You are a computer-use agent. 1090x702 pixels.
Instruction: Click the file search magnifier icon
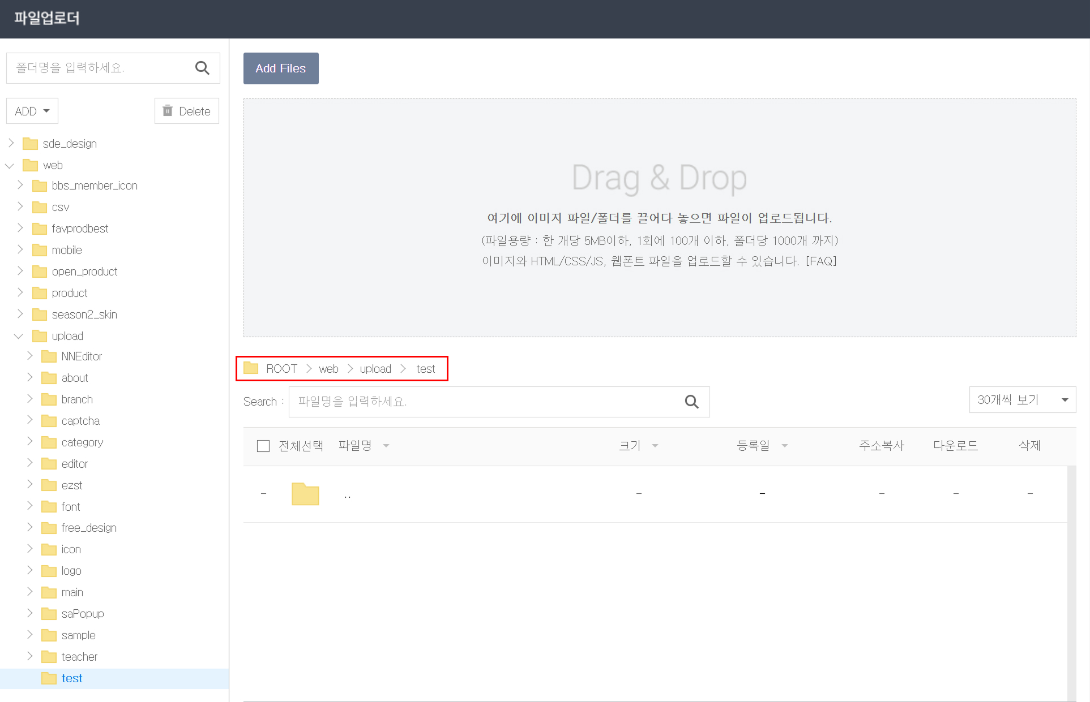click(x=691, y=402)
